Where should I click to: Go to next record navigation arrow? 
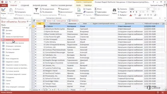(x=50, y=90)
